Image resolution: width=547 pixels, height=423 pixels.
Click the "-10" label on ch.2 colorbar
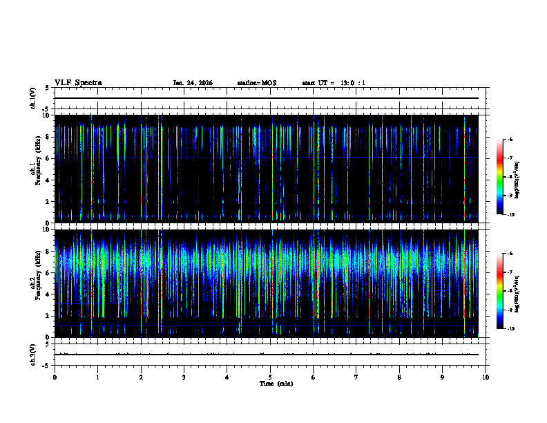point(510,329)
